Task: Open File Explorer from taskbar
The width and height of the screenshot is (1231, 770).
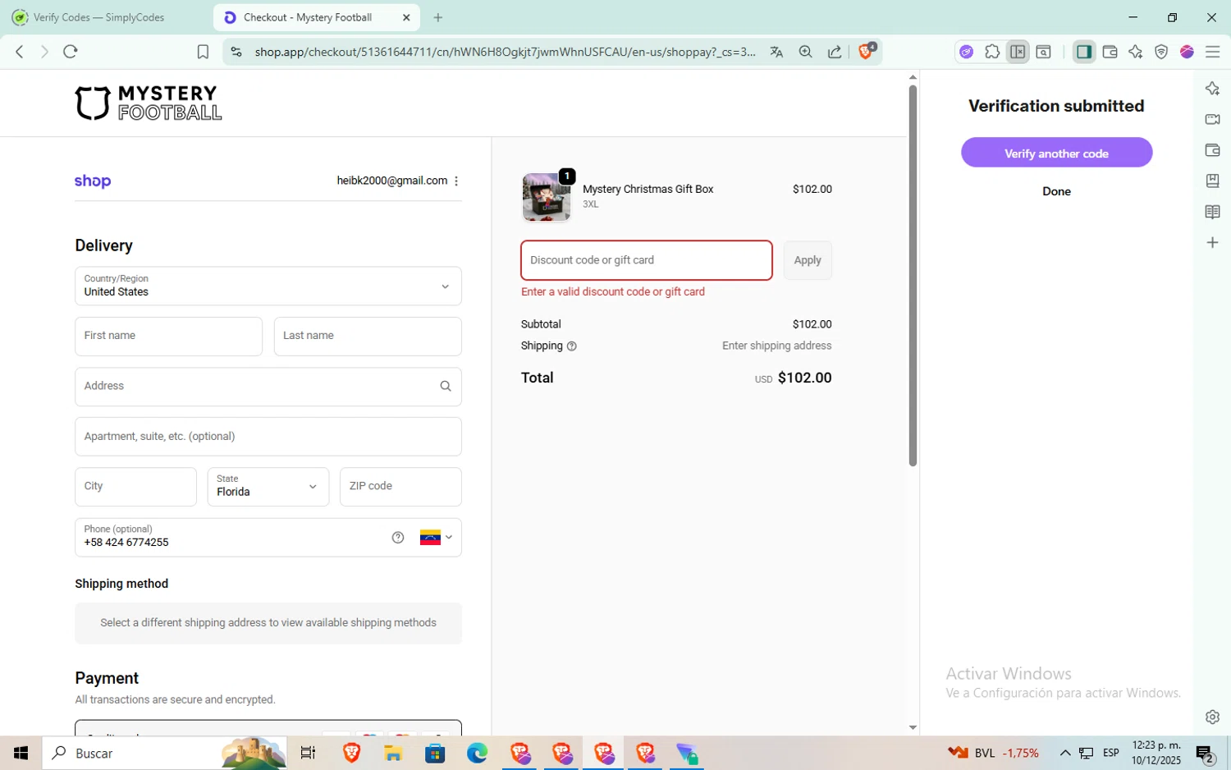Action: click(393, 753)
